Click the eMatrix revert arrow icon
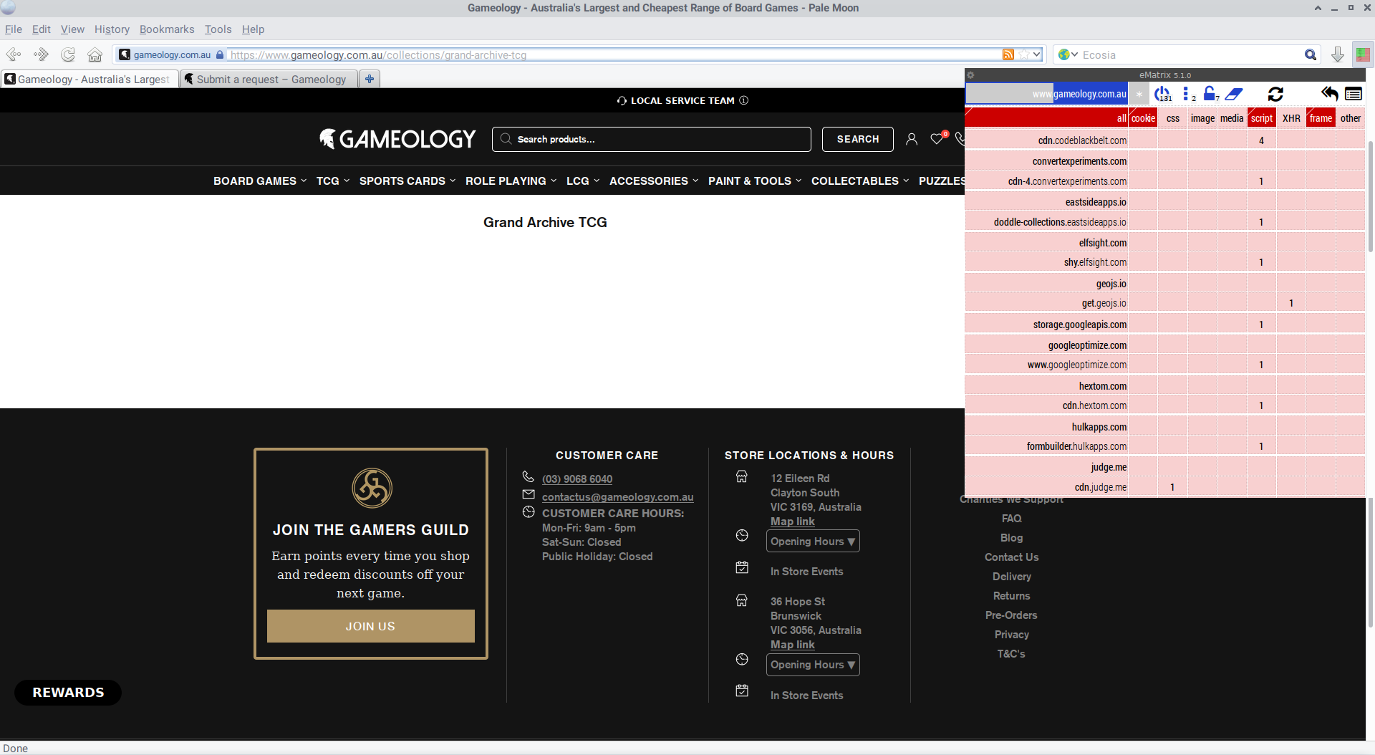Image resolution: width=1375 pixels, height=755 pixels. pyautogui.click(x=1329, y=94)
